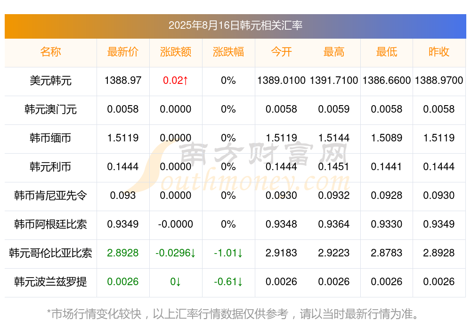Click the market disclaimer footnote text
The height and width of the screenshot is (329, 471).
click(233, 314)
